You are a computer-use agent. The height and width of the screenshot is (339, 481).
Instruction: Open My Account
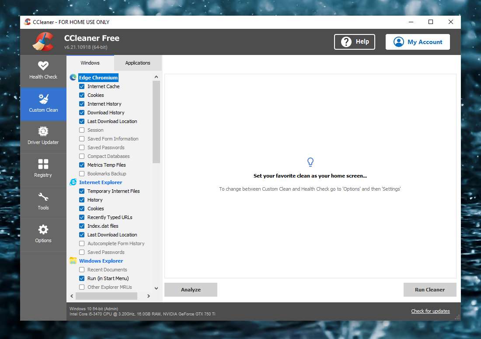click(418, 41)
